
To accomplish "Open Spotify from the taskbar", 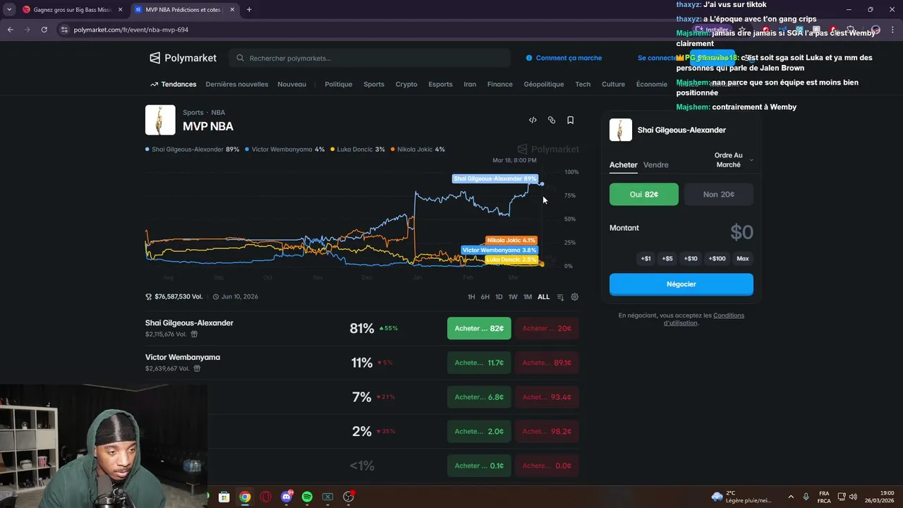I will [x=307, y=497].
